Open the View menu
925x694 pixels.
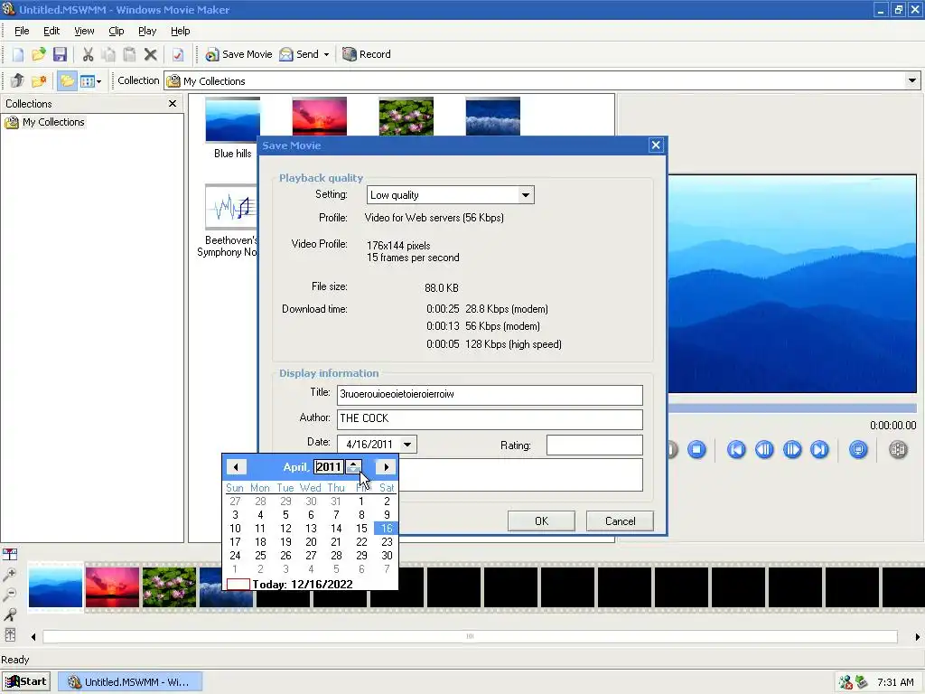(x=84, y=31)
